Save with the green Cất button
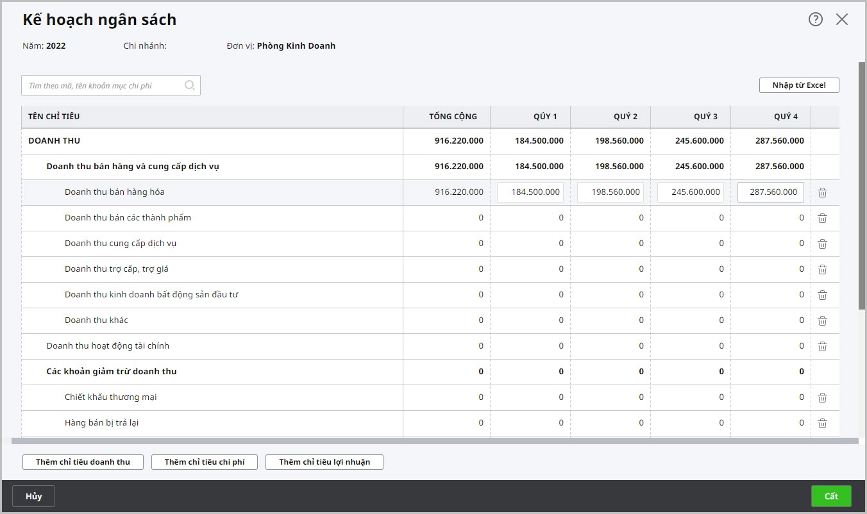The image size is (867, 514). click(x=831, y=496)
